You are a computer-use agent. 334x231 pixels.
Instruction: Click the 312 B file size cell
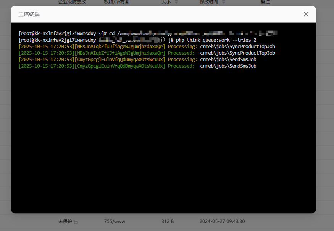tap(168, 221)
